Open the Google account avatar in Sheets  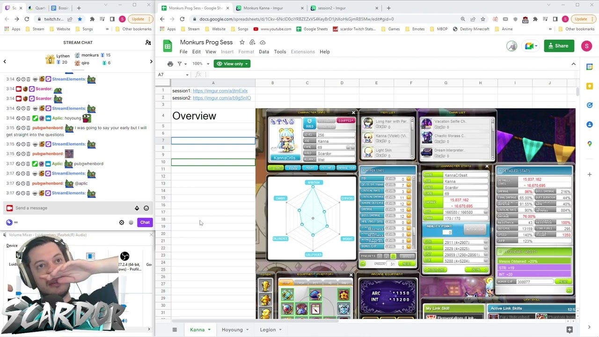pyautogui.click(x=587, y=46)
